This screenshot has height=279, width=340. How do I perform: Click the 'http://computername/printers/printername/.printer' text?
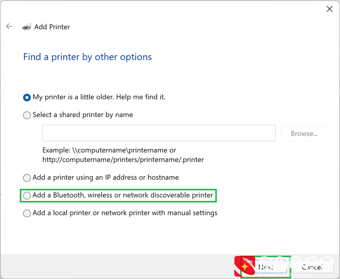[123, 160]
